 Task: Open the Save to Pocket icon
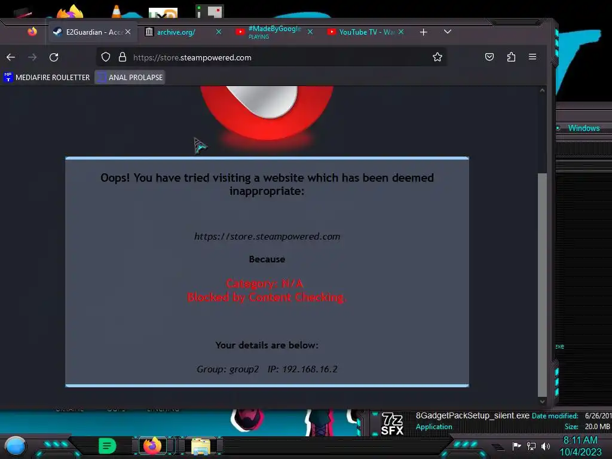(489, 57)
